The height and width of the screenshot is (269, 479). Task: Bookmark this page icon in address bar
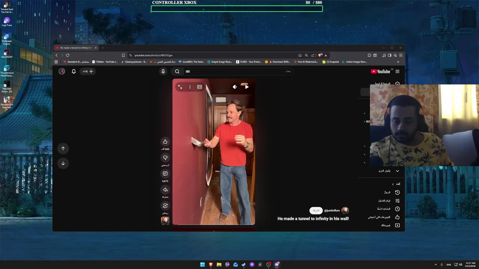pos(123,55)
